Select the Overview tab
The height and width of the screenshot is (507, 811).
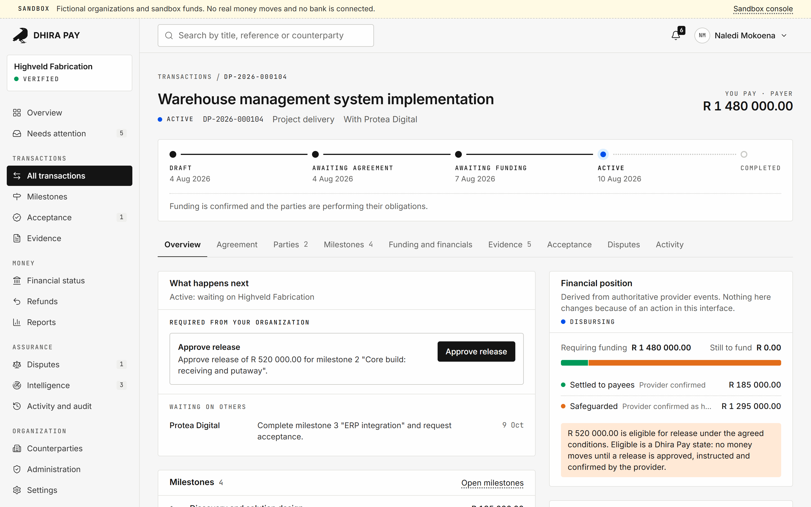(x=182, y=244)
